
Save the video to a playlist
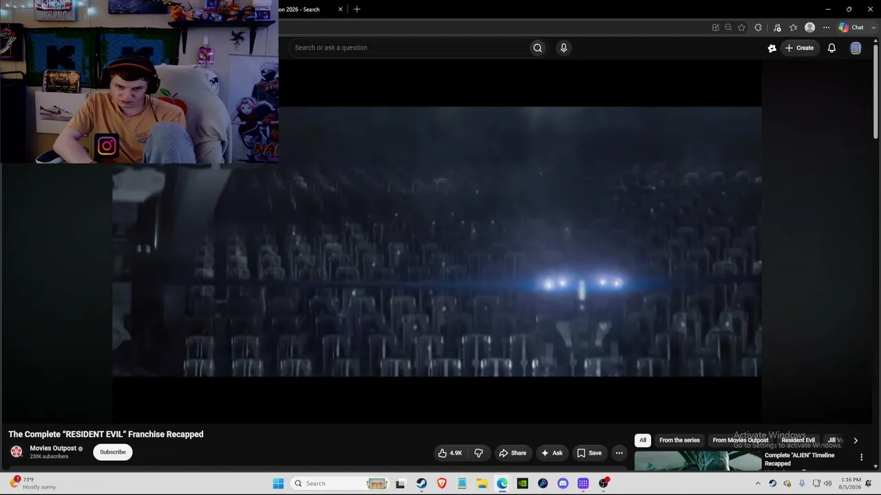coord(589,453)
